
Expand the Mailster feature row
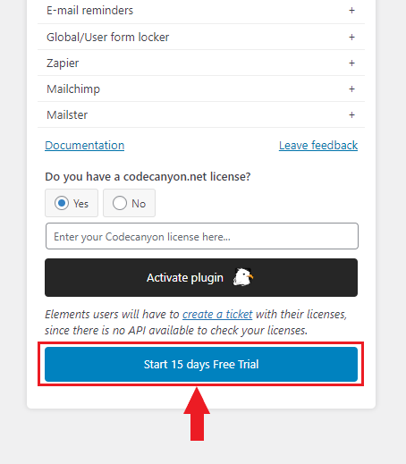201,114
